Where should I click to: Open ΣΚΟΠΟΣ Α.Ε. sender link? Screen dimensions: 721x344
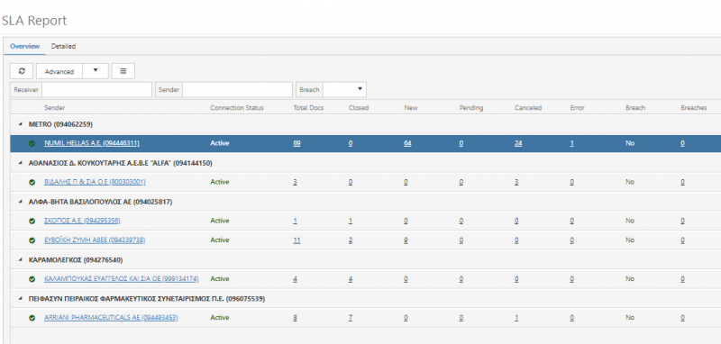[x=82, y=221]
